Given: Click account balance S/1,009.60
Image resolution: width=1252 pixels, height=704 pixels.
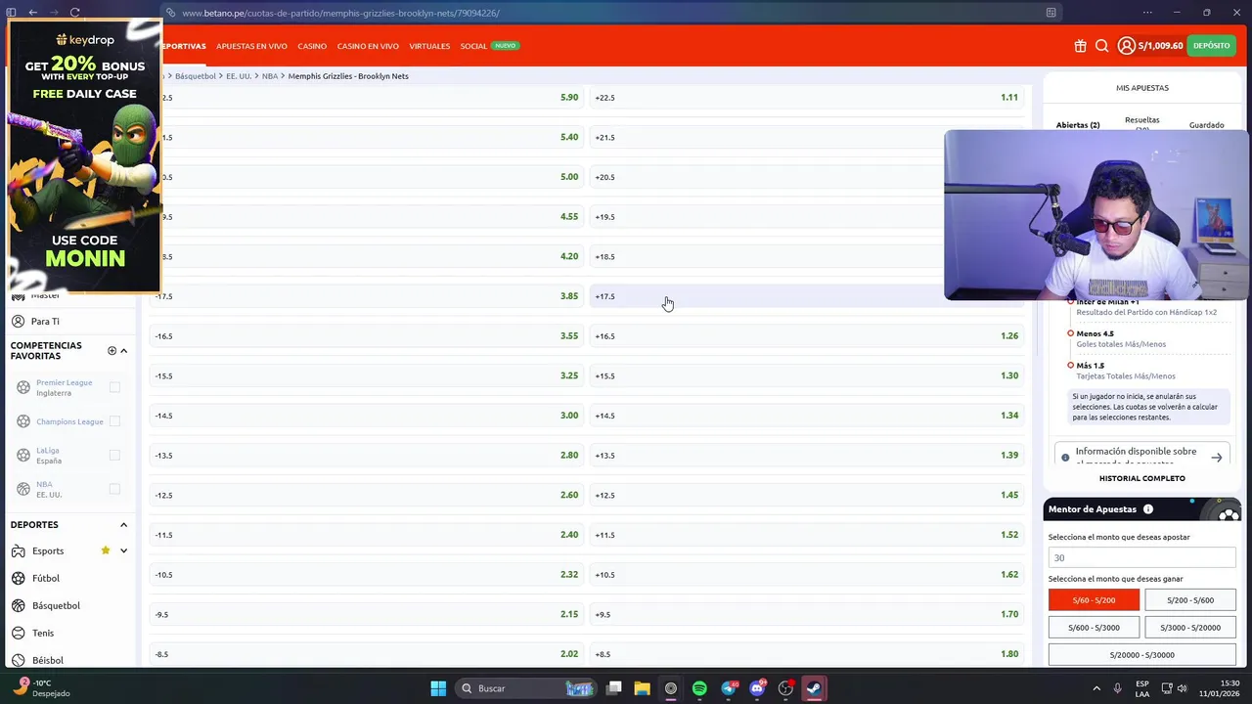Looking at the screenshot, I should coord(1160,46).
